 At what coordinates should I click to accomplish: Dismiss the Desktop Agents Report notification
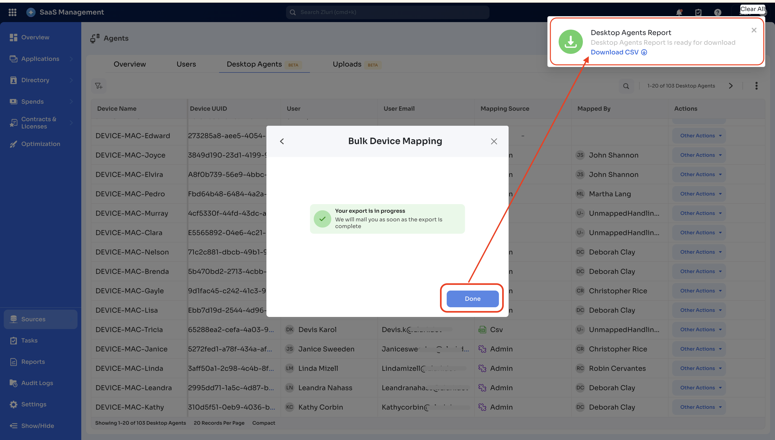(754, 30)
